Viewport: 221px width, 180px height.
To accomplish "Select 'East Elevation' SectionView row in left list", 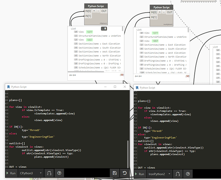I will (98, 44).
